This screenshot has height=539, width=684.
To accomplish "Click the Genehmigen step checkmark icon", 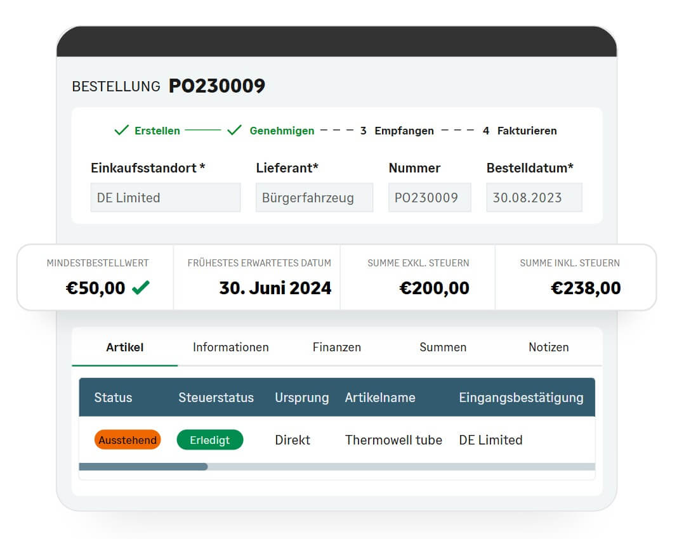I will 234,130.
